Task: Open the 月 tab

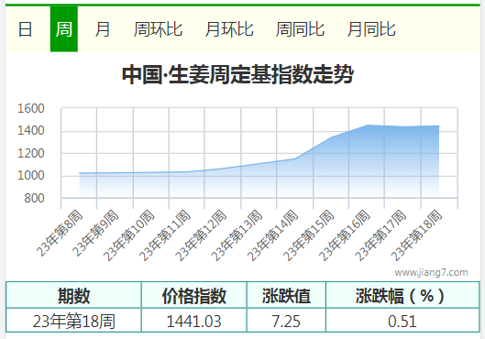Action: coord(103,29)
